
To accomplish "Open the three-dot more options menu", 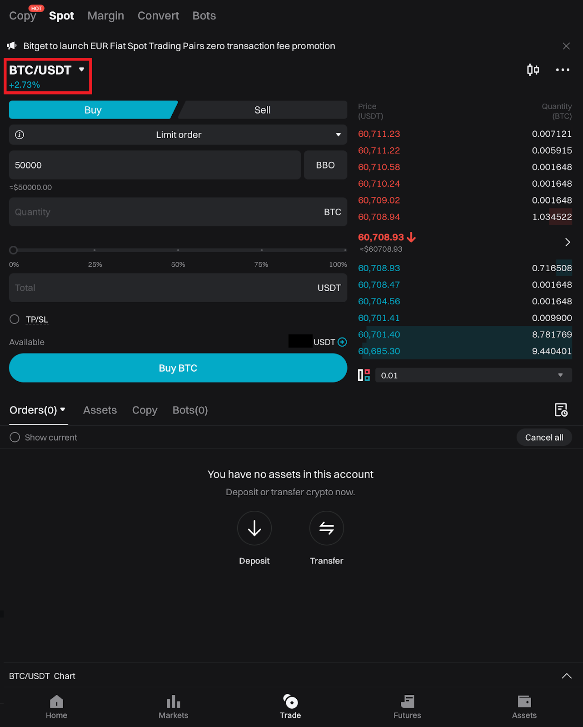I will [x=563, y=70].
